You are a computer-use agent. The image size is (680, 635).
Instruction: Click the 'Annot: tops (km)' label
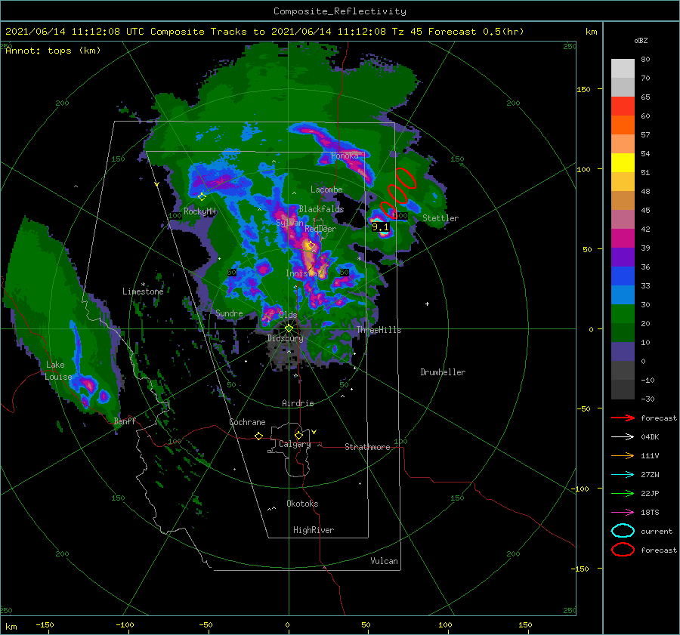coord(53,51)
